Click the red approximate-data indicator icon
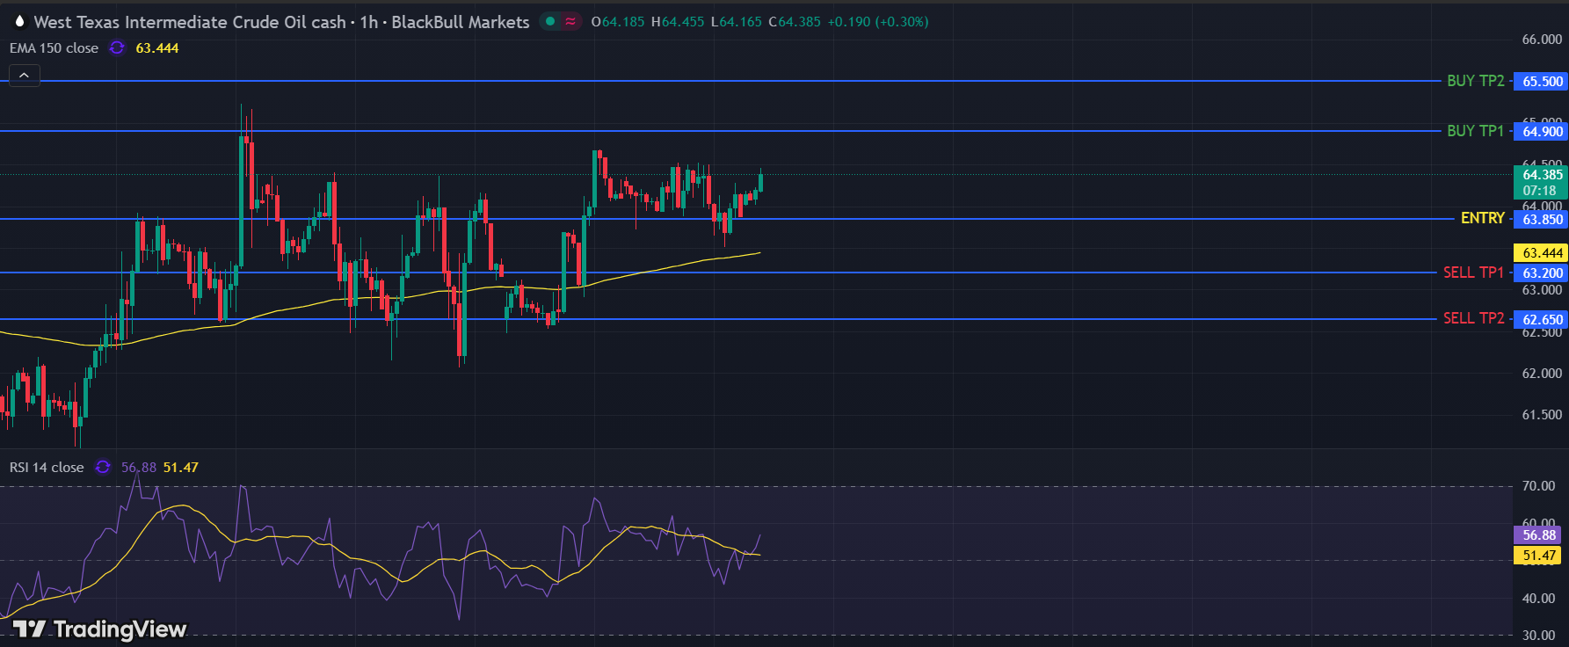 pyautogui.click(x=570, y=21)
